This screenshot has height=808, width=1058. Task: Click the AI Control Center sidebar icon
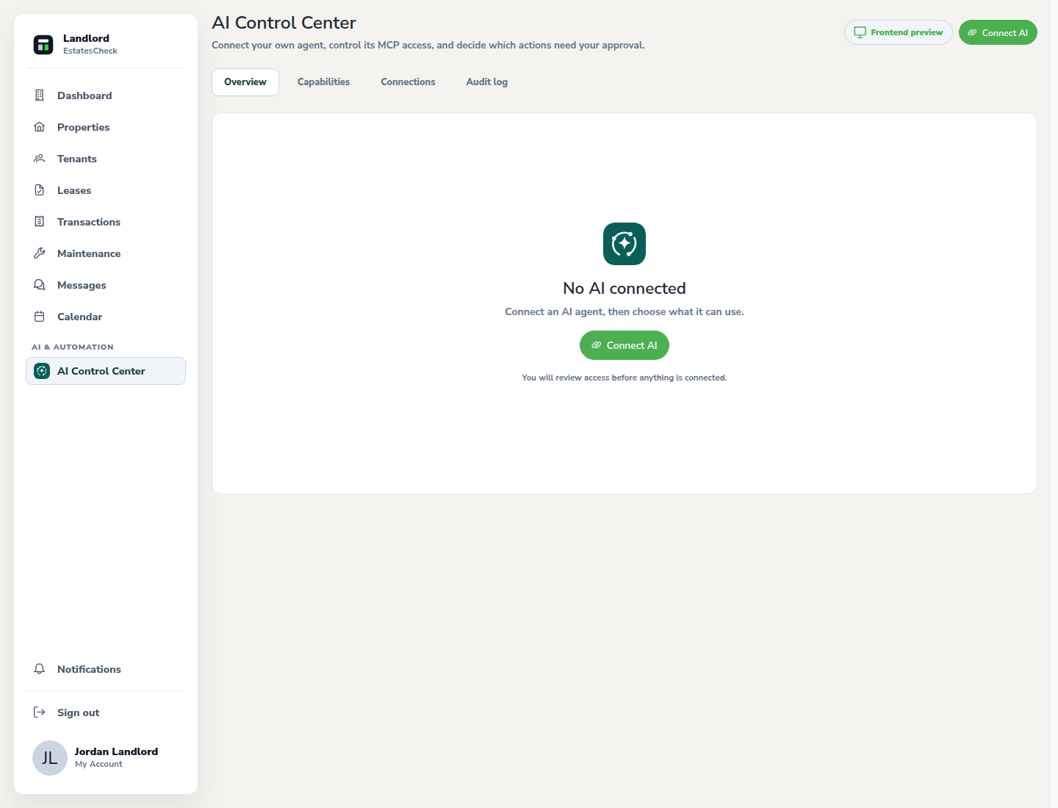[42, 371]
